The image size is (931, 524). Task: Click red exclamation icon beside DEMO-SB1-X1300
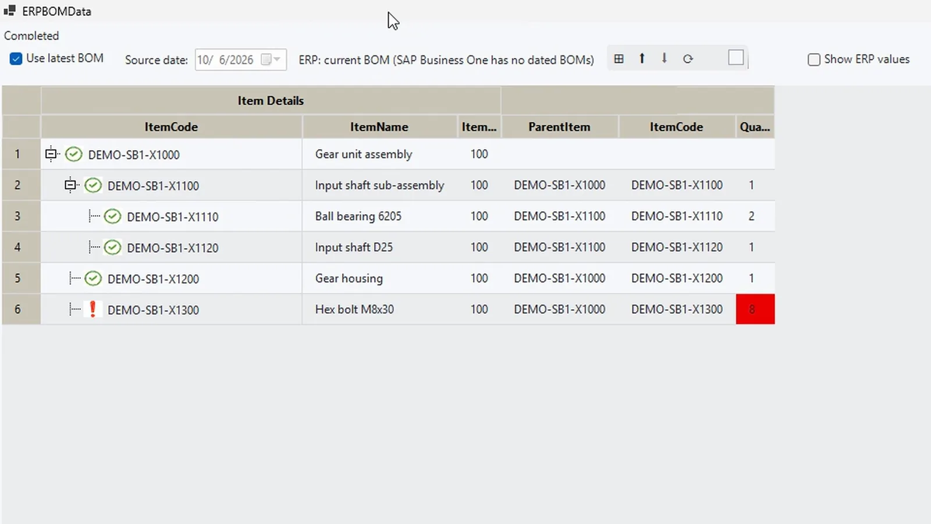93,309
